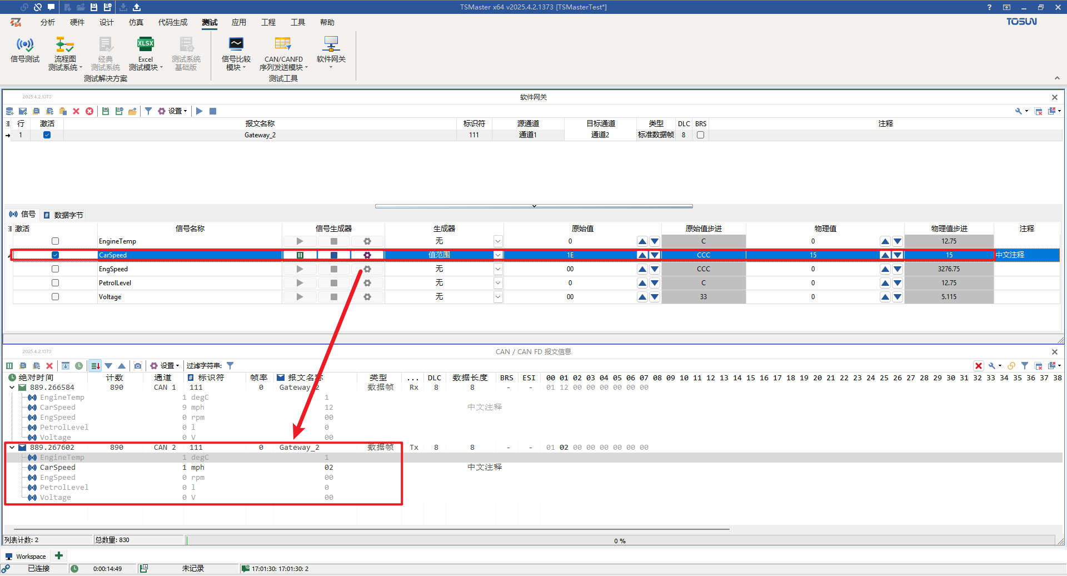This screenshot has width=1067, height=576.
Task: Uncheck the Gateway_2 row 激活 checkbox
Action: pos(47,135)
